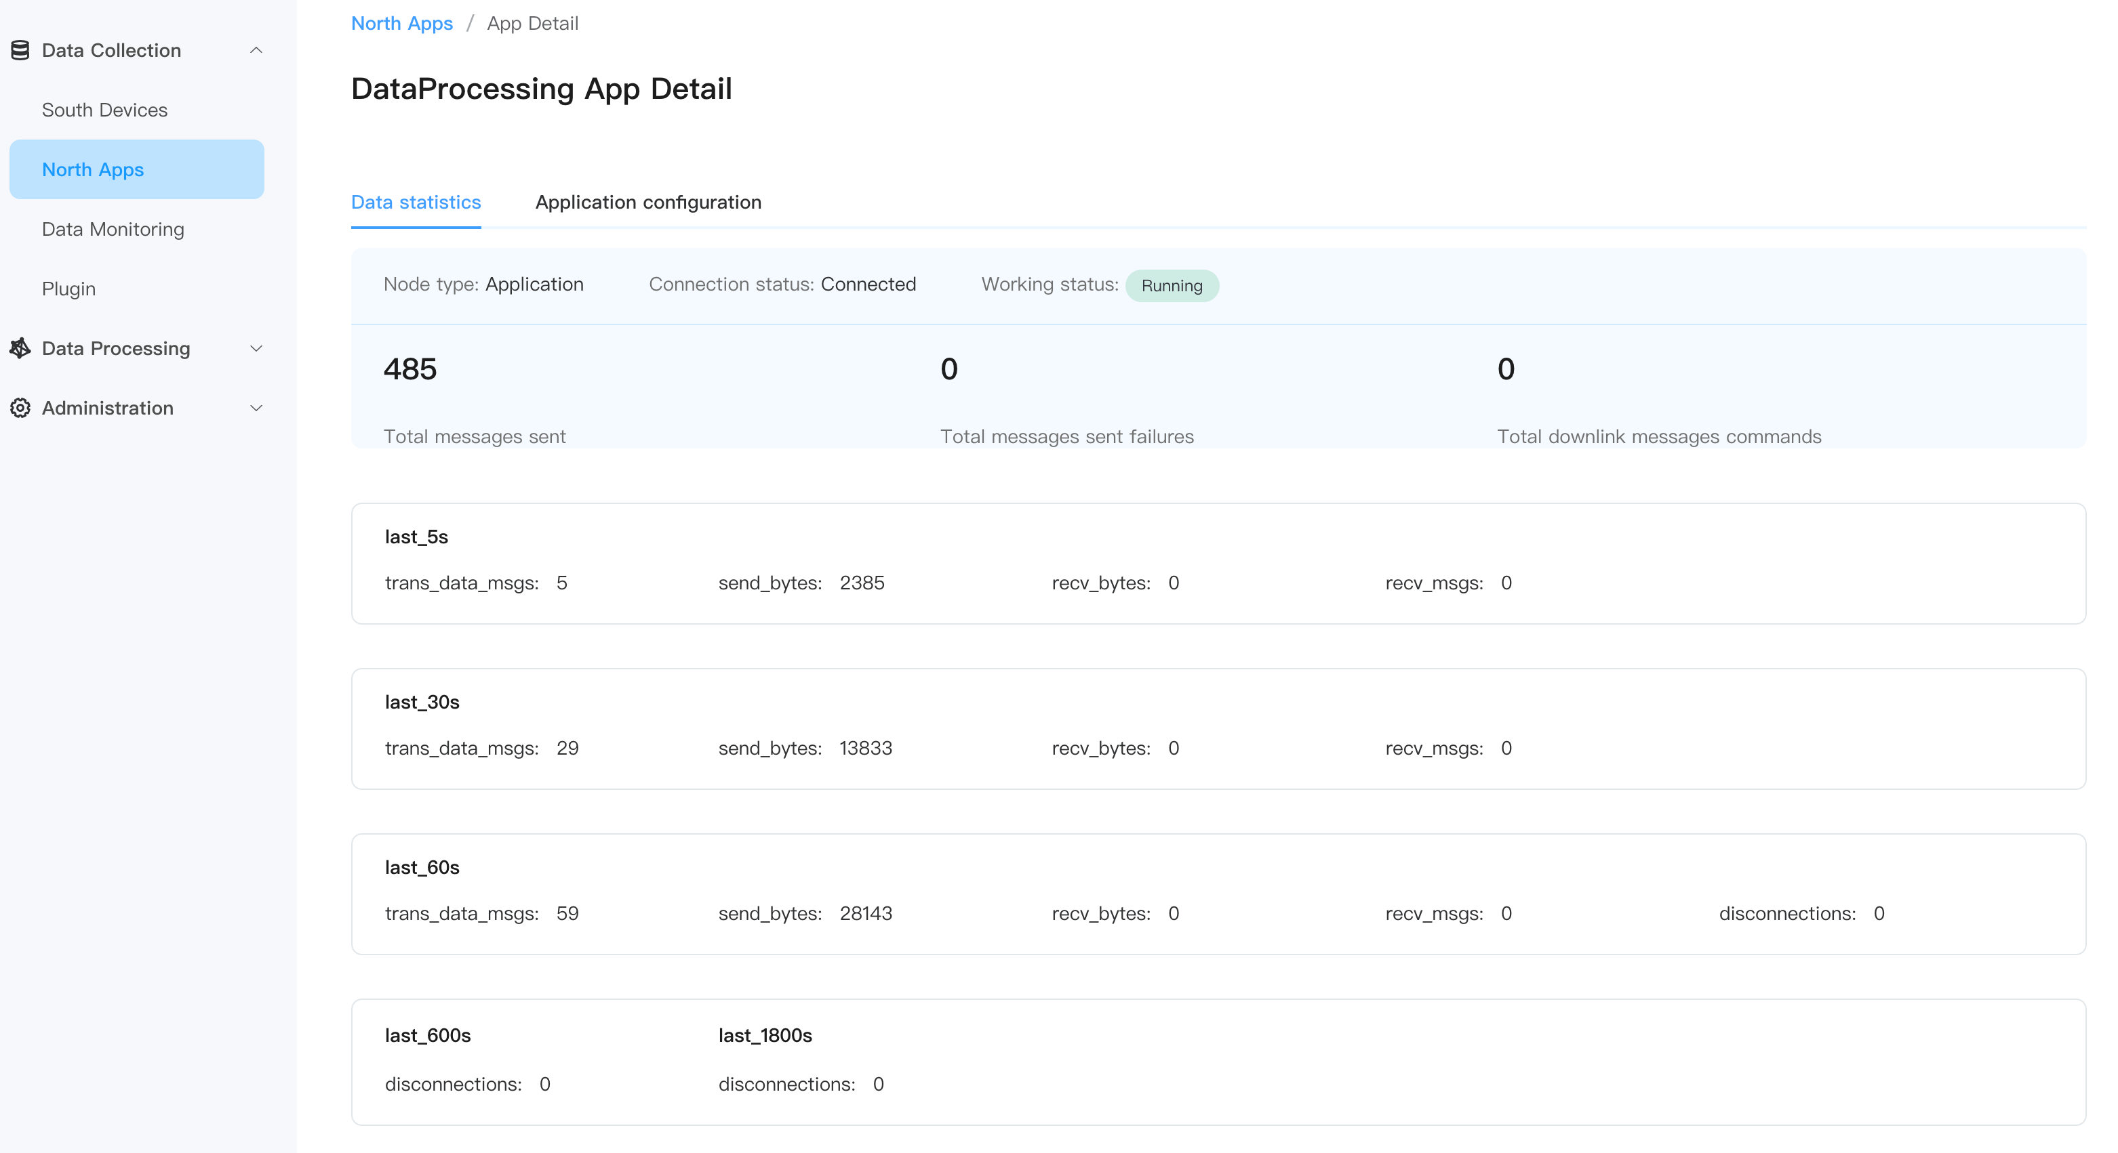Click the Running status badge

click(x=1171, y=286)
